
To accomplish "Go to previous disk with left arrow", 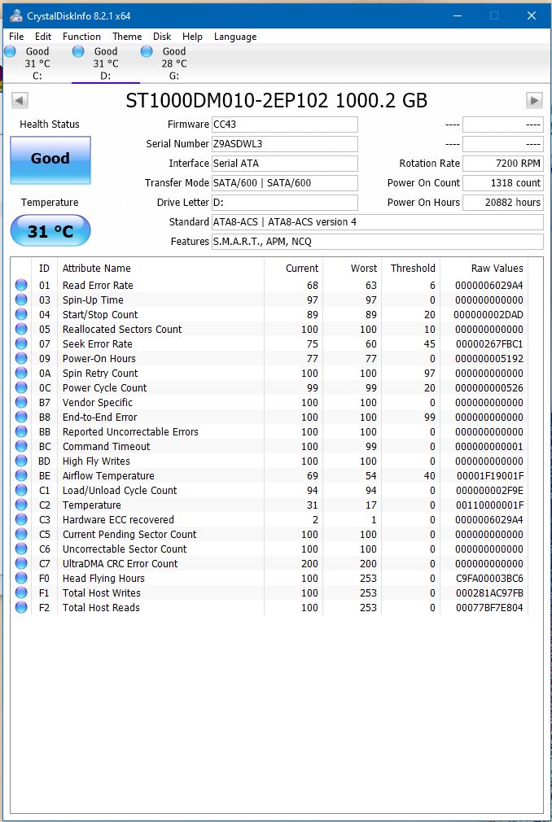I will (x=20, y=100).
